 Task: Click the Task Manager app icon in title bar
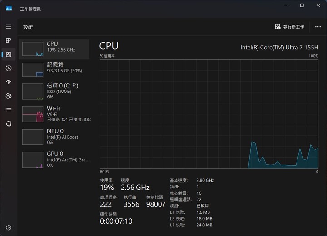(9, 9)
